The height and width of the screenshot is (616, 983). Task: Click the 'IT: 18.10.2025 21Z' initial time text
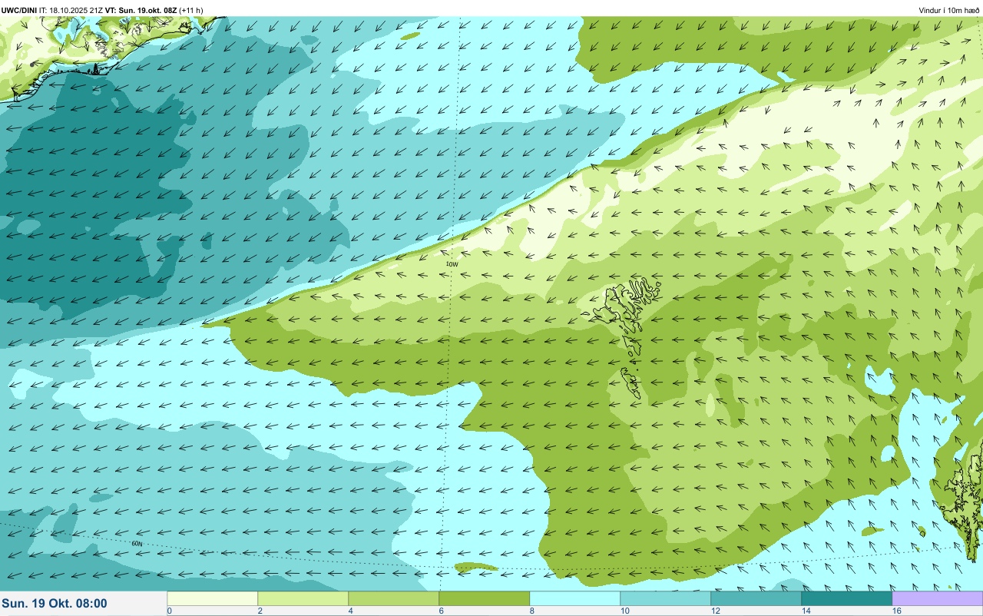point(71,10)
